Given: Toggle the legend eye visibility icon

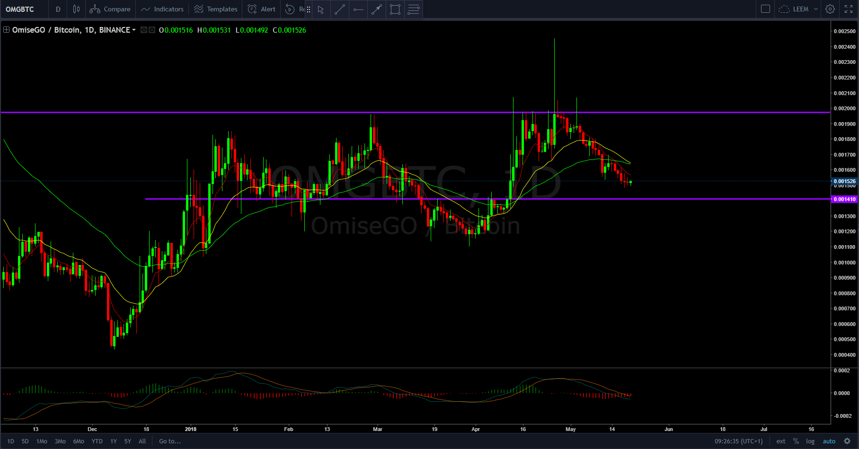Looking at the screenshot, I should pyautogui.click(x=144, y=30).
